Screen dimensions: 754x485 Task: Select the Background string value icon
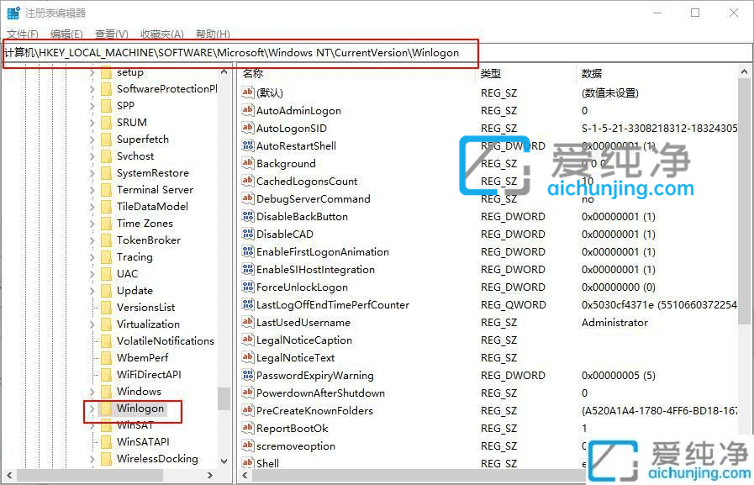click(x=248, y=163)
